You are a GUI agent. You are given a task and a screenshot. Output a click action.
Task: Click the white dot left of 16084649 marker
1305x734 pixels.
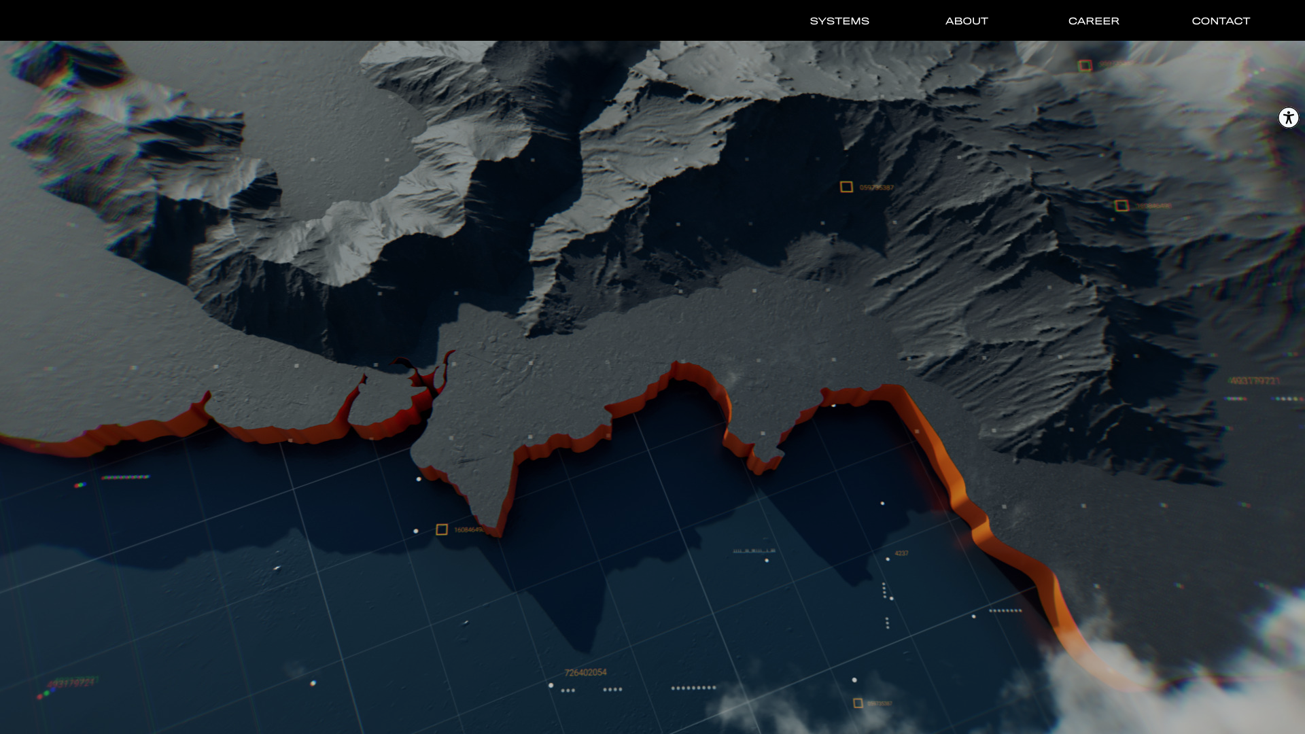point(416,531)
